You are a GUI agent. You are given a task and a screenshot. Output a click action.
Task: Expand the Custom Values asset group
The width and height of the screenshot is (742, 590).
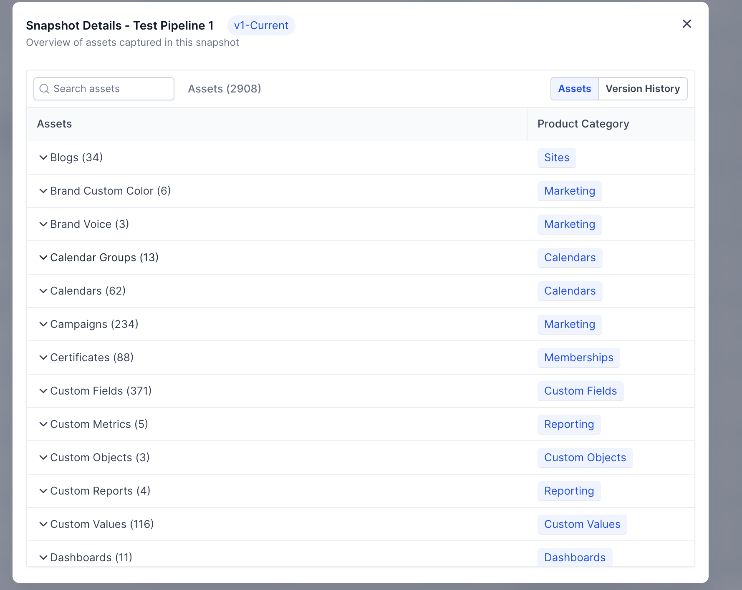(x=43, y=524)
